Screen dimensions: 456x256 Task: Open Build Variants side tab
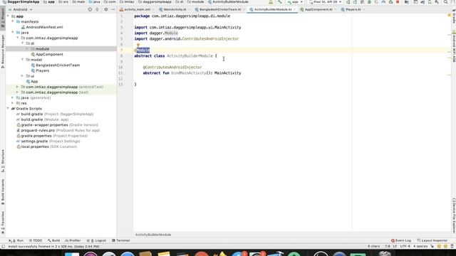coord(3,191)
